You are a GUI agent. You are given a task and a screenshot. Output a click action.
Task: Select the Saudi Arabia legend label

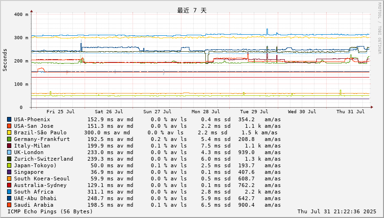tap(33, 205)
